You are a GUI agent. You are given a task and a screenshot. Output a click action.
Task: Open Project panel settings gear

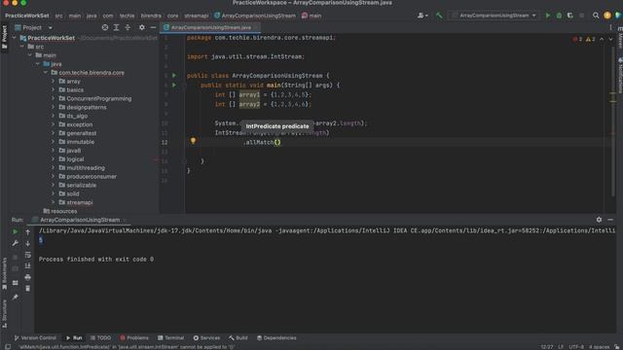[x=142, y=27]
